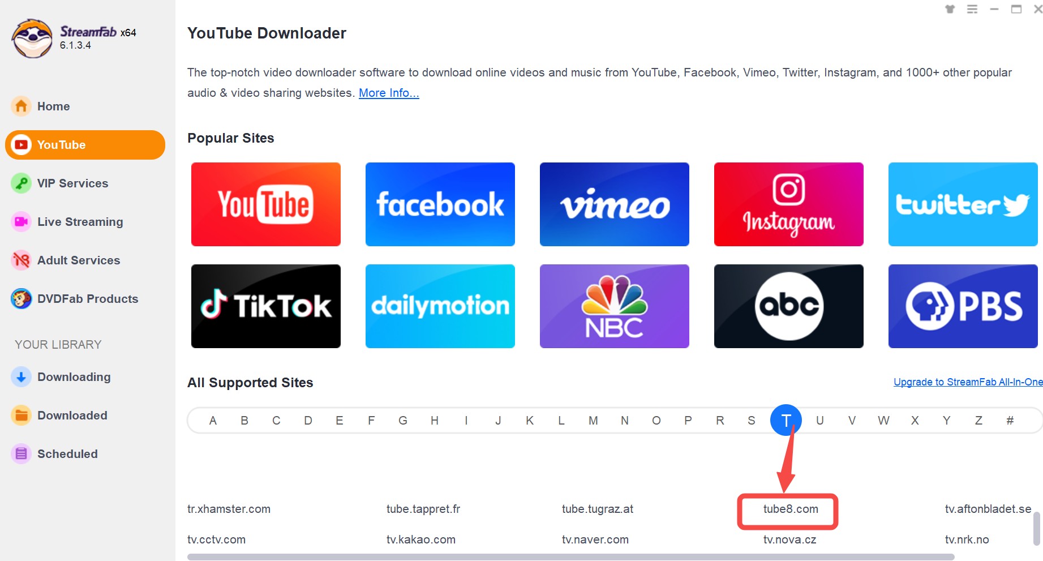
Task: Select letter Z in site index
Action: (x=978, y=421)
